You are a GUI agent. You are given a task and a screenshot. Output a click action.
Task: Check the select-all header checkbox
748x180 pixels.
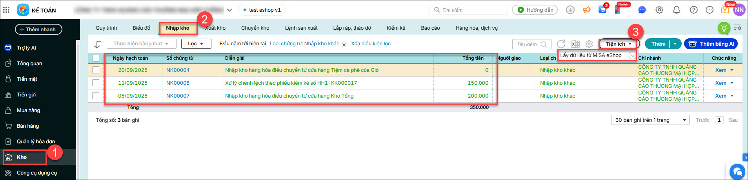pos(96,58)
